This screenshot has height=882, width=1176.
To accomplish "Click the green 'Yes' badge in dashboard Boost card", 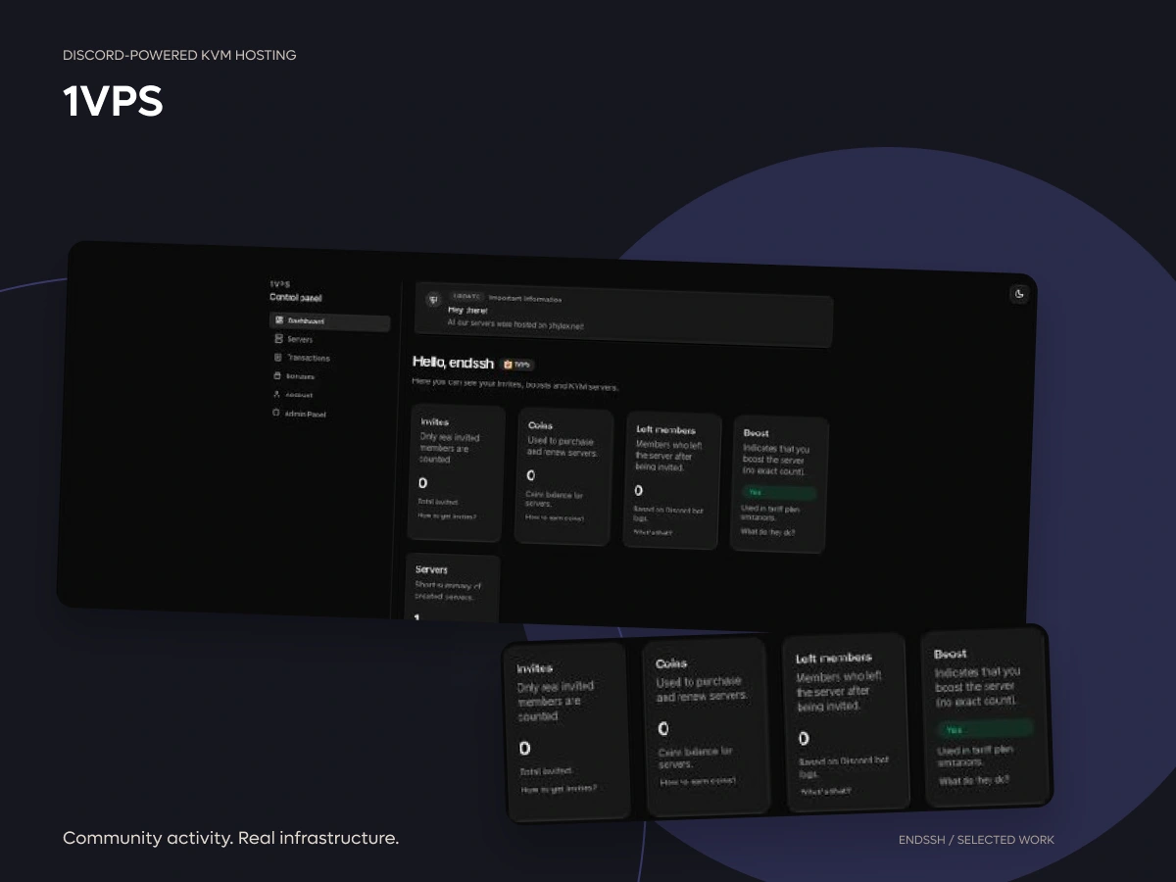I will (779, 493).
